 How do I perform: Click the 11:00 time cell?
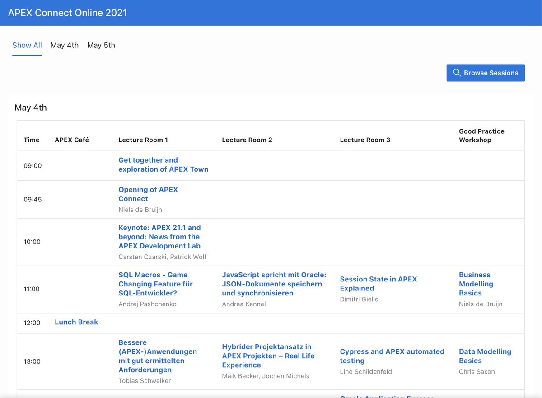[32, 289]
